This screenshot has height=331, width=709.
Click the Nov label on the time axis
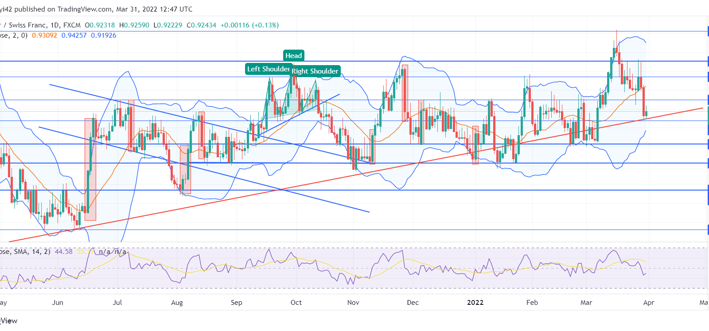(353, 303)
